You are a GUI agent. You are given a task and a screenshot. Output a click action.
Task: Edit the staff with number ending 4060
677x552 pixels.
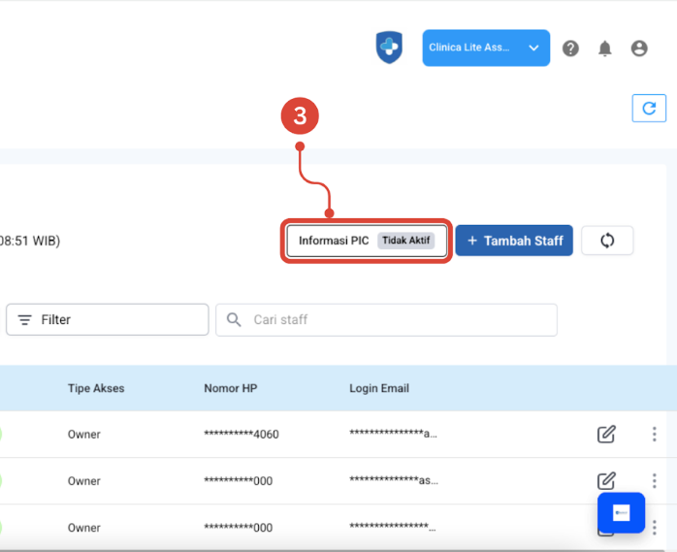tap(606, 434)
